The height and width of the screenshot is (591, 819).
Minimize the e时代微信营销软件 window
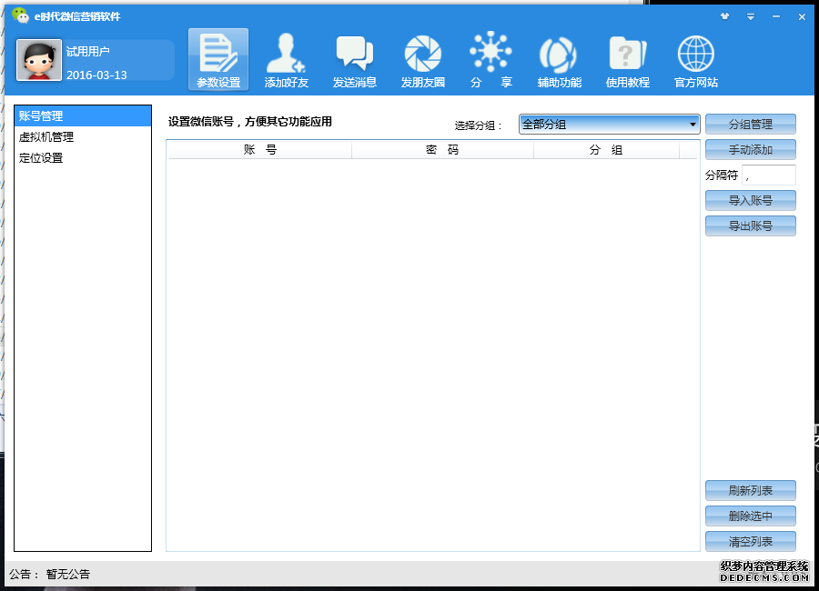(x=776, y=16)
